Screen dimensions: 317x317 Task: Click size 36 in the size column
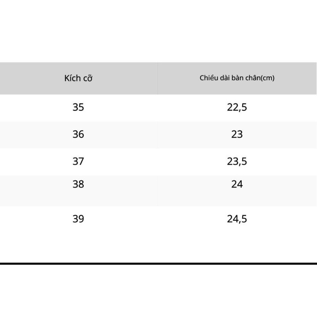pyautogui.click(x=78, y=134)
